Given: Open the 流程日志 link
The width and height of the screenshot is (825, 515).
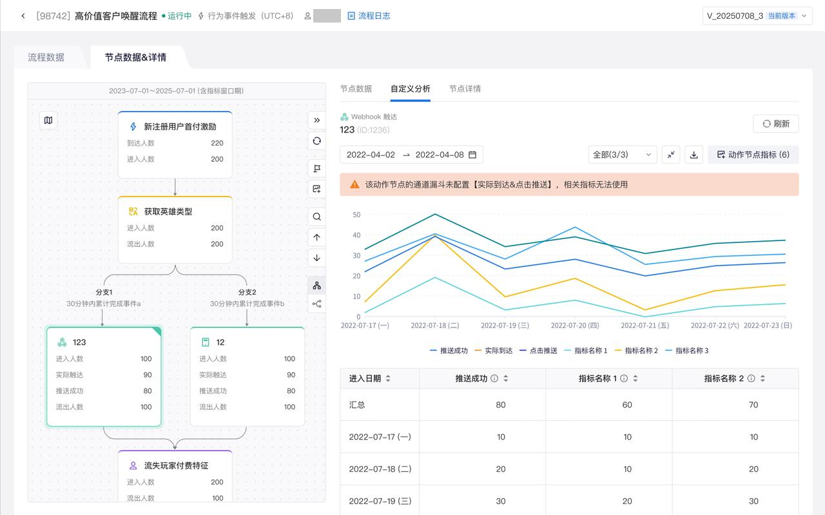Looking at the screenshot, I should (x=369, y=16).
